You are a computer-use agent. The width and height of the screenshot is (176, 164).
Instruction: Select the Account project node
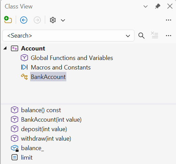coord(33,48)
